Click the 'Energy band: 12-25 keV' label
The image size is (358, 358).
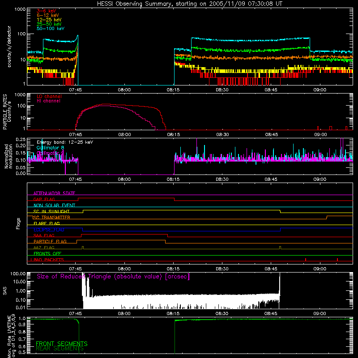pos(65,142)
